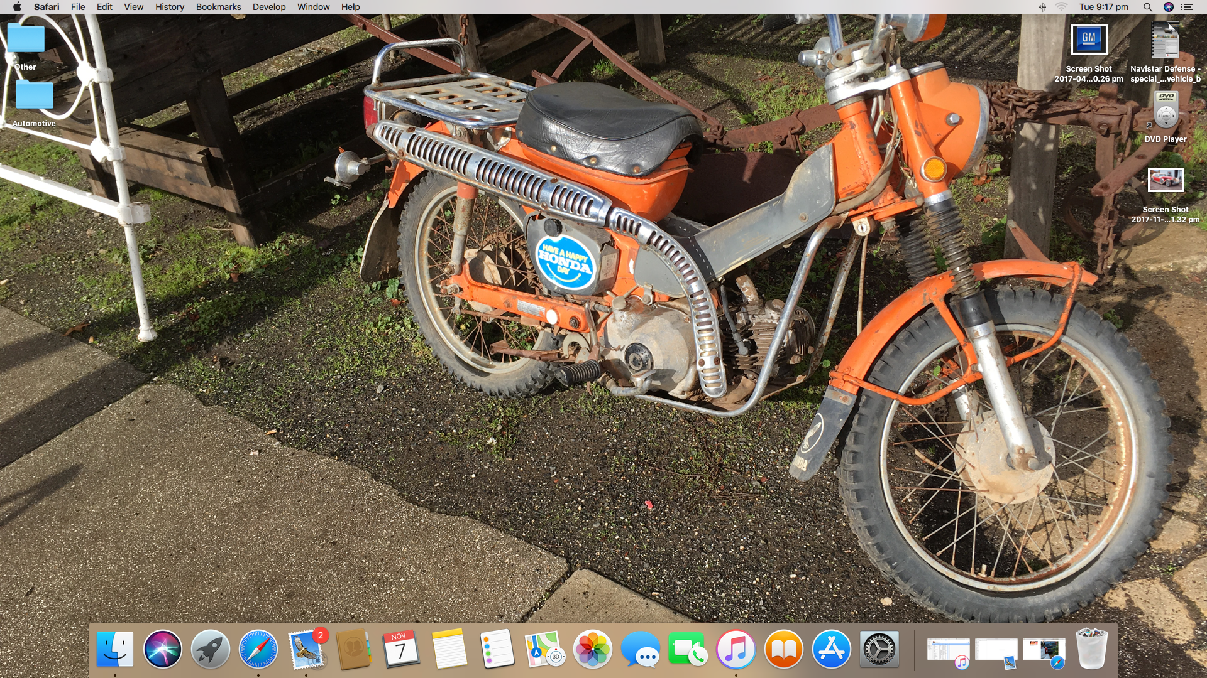Select Navistar Defense document on desktop

(x=1165, y=53)
